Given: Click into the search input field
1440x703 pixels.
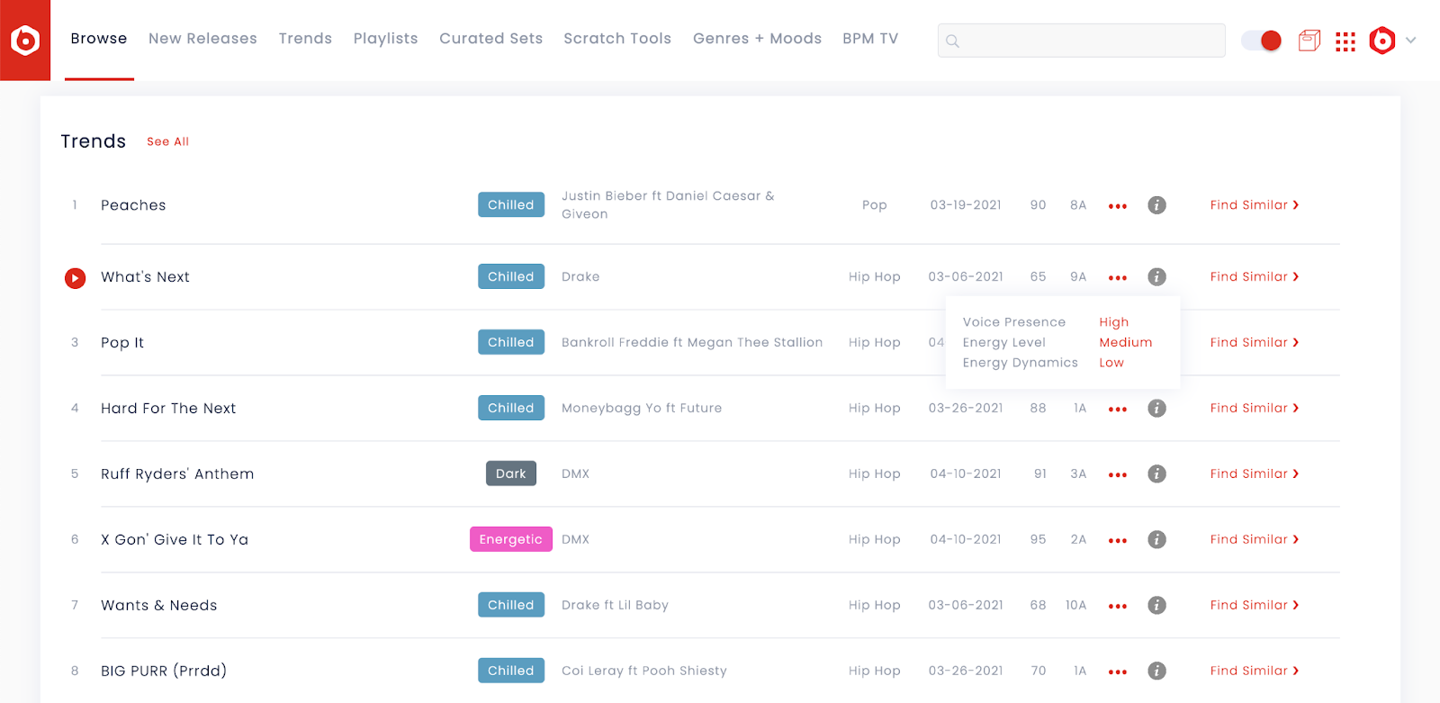Looking at the screenshot, I should 1081,41.
